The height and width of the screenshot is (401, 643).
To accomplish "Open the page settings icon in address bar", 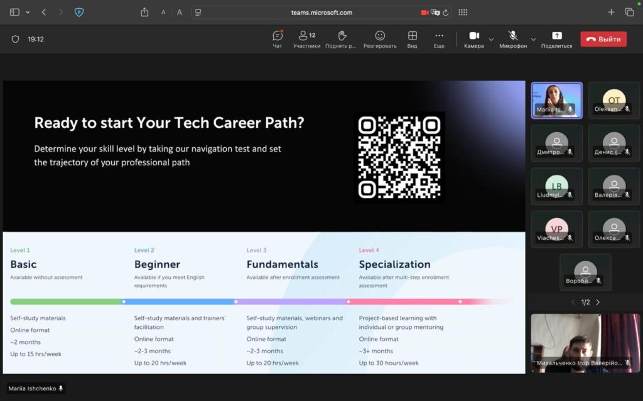I will pos(198,13).
